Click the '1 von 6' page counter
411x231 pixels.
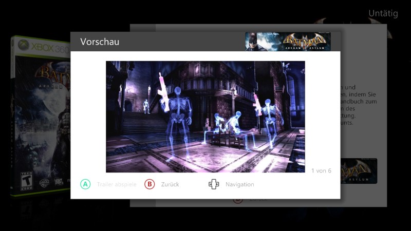tap(322, 171)
